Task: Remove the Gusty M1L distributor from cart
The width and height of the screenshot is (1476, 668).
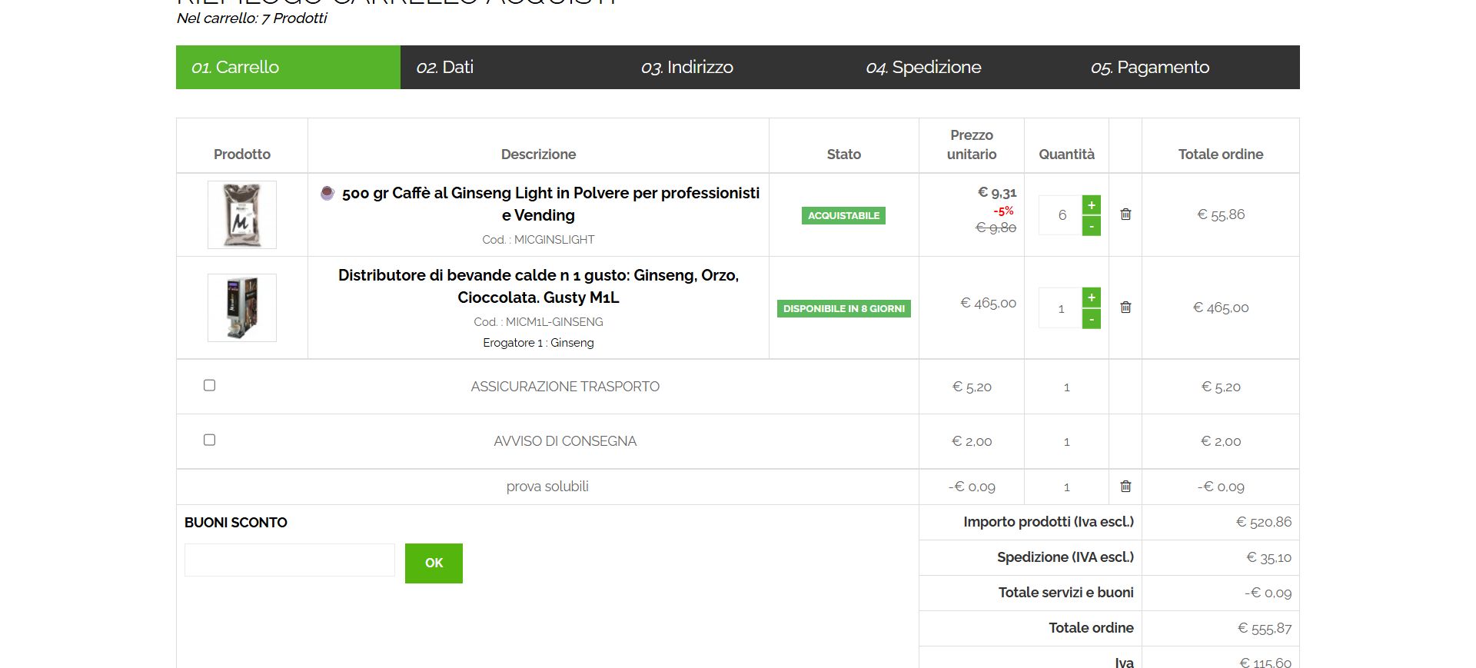Action: point(1125,307)
